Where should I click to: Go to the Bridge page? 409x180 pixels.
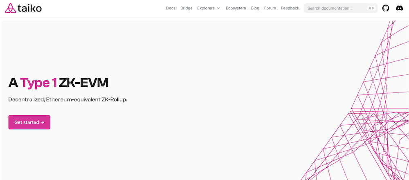(x=186, y=8)
